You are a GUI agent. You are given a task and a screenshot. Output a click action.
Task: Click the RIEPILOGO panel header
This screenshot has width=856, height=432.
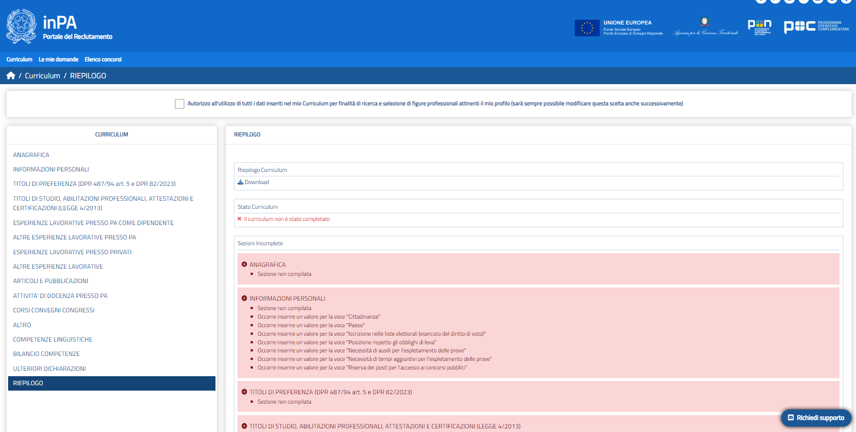pos(247,135)
